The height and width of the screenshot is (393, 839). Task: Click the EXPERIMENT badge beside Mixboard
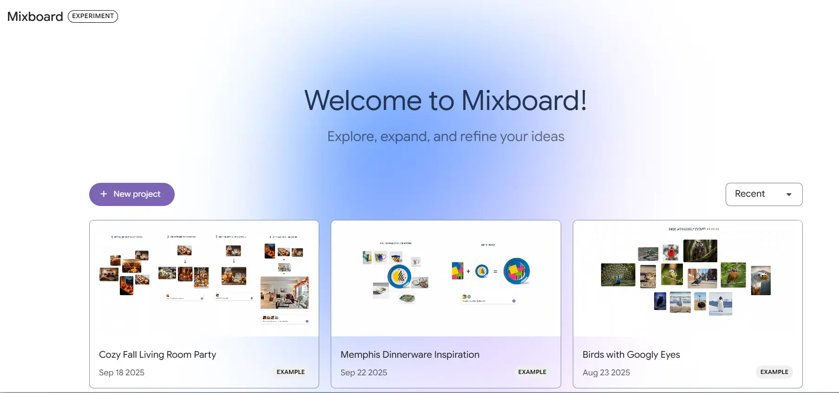93,16
